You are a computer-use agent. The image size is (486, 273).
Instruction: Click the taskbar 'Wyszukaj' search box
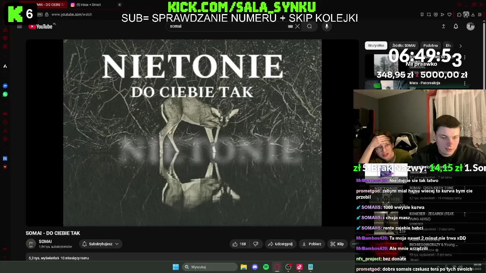[x=210, y=267]
